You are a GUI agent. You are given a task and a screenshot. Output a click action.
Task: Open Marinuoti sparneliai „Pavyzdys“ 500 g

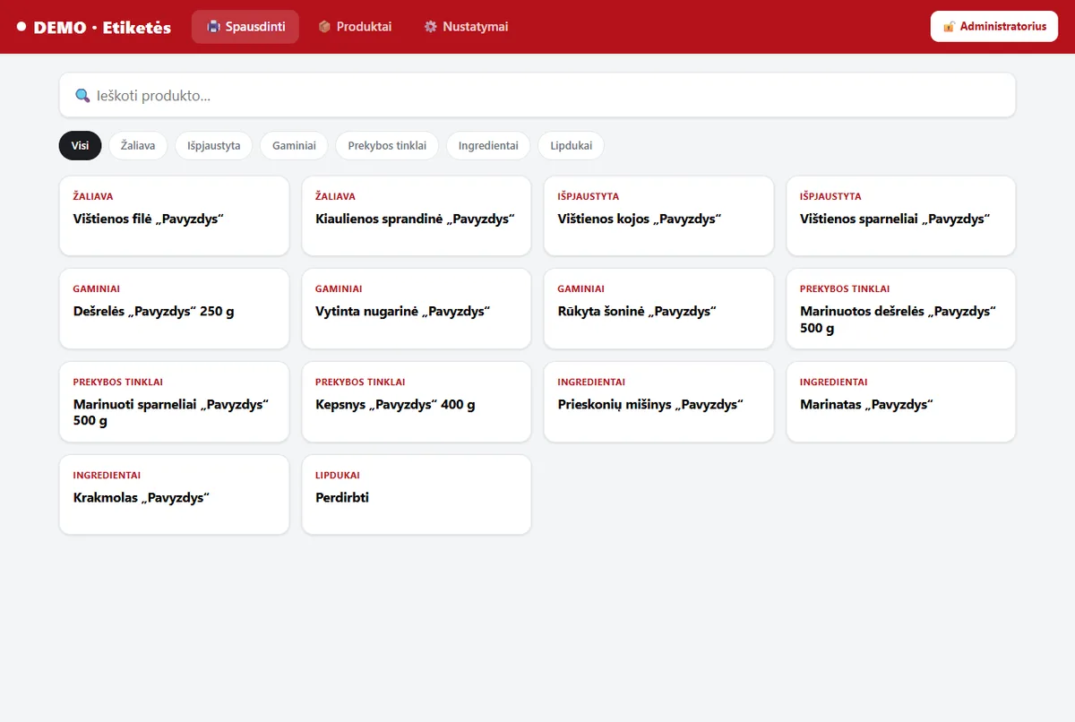coord(175,402)
